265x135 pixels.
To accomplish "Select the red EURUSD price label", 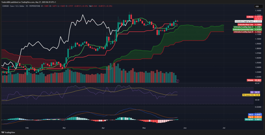I will (250, 17).
